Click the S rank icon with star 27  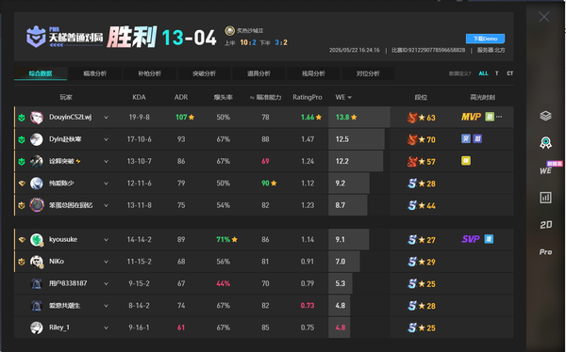tap(412, 240)
